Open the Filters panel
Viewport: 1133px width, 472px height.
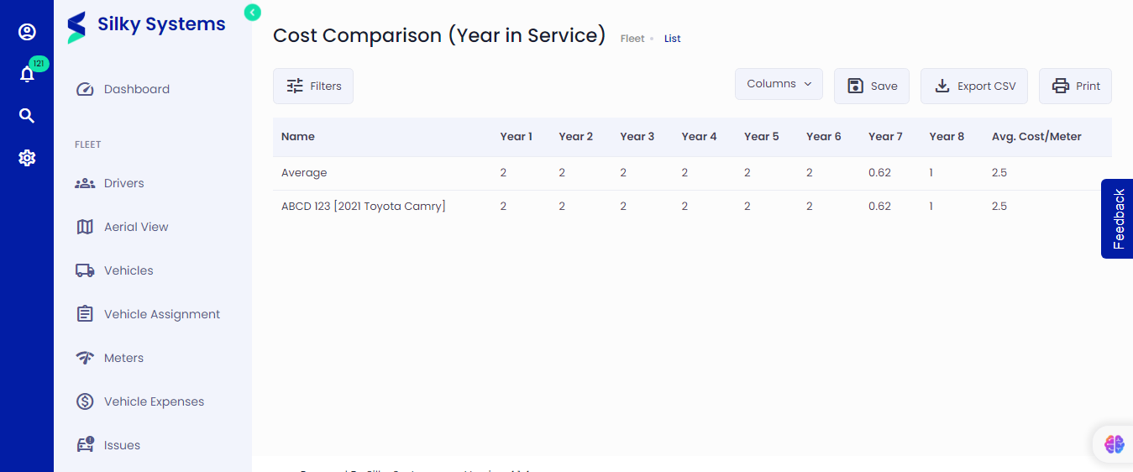[313, 86]
